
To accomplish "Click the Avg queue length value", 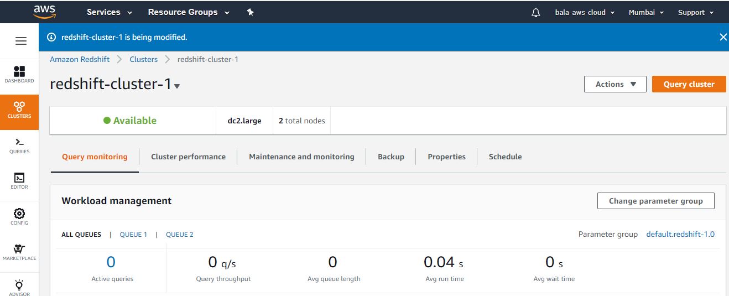I will [x=332, y=262].
